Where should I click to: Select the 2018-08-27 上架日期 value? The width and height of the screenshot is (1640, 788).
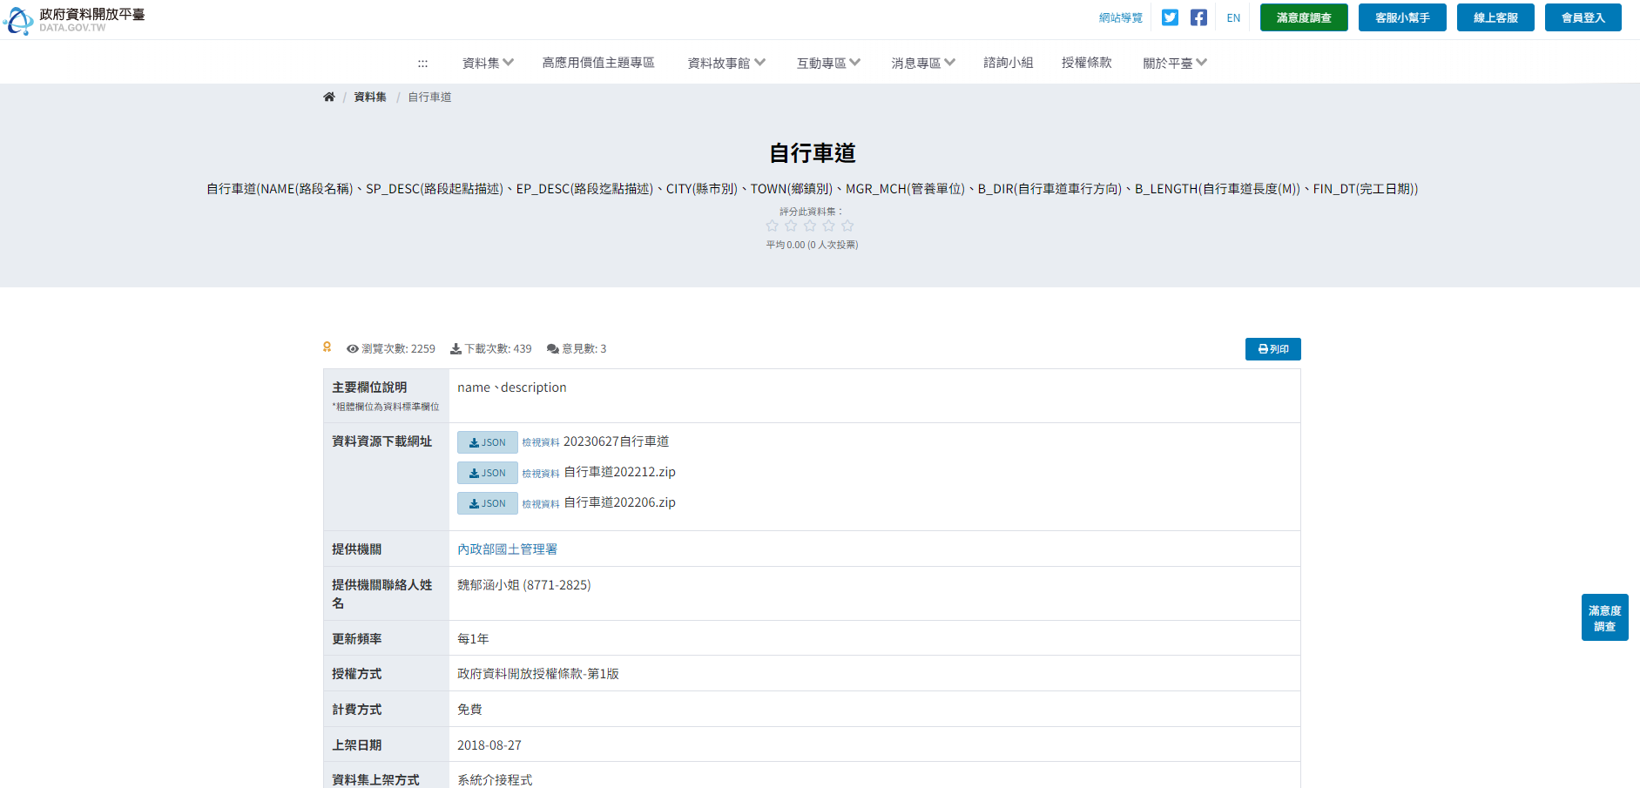pyautogui.click(x=489, y=745)
